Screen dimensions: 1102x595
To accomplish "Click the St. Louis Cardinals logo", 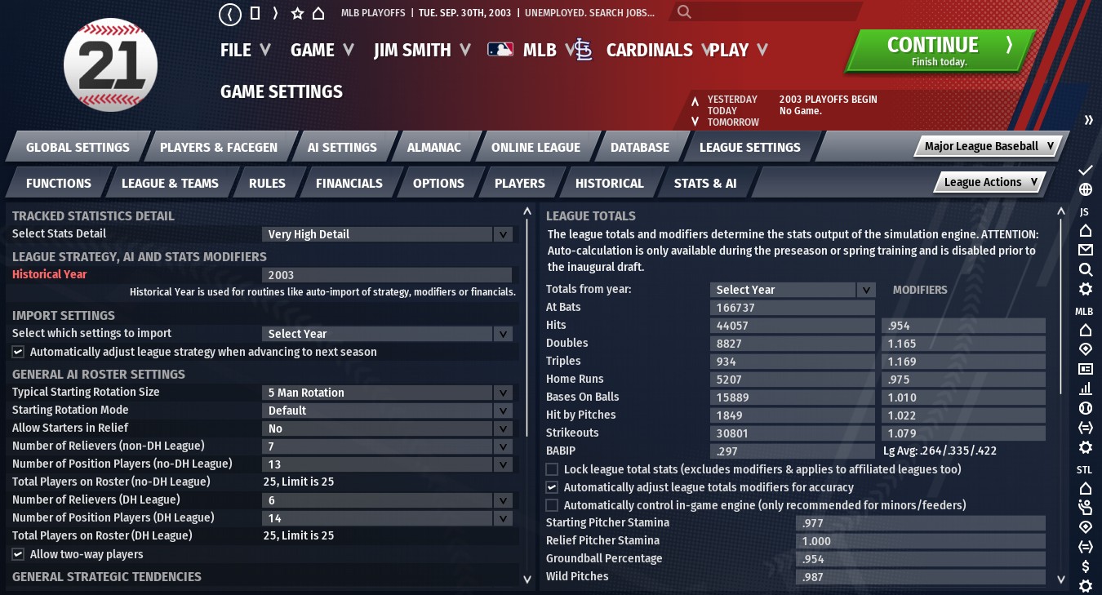I will (x=583, y=50).
